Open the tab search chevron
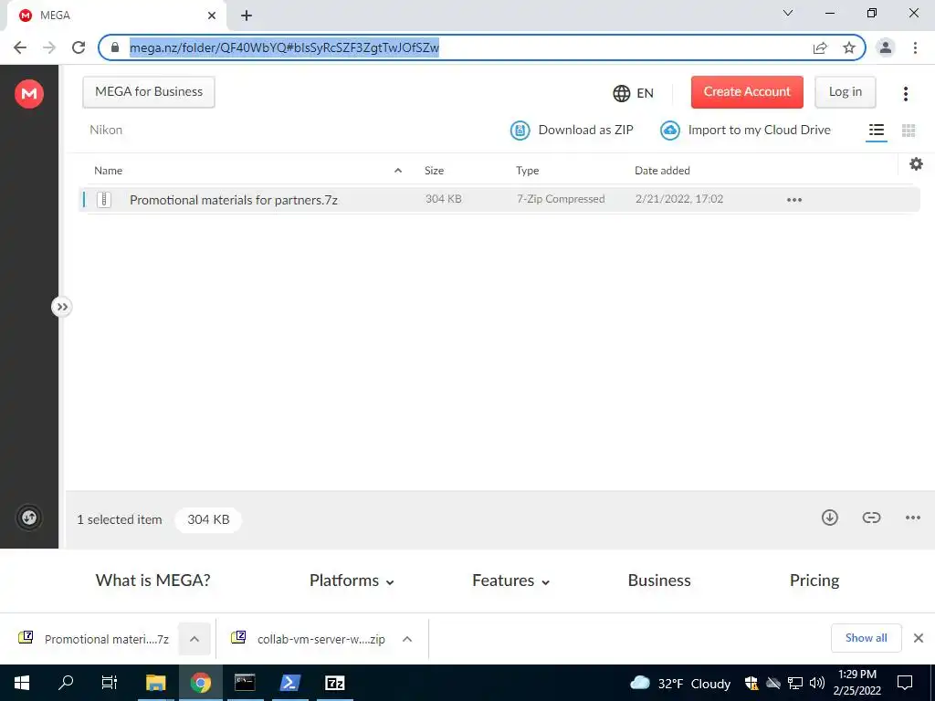This screenshot has width=935, height=701. pyautogui.click(x=788, y=13)
